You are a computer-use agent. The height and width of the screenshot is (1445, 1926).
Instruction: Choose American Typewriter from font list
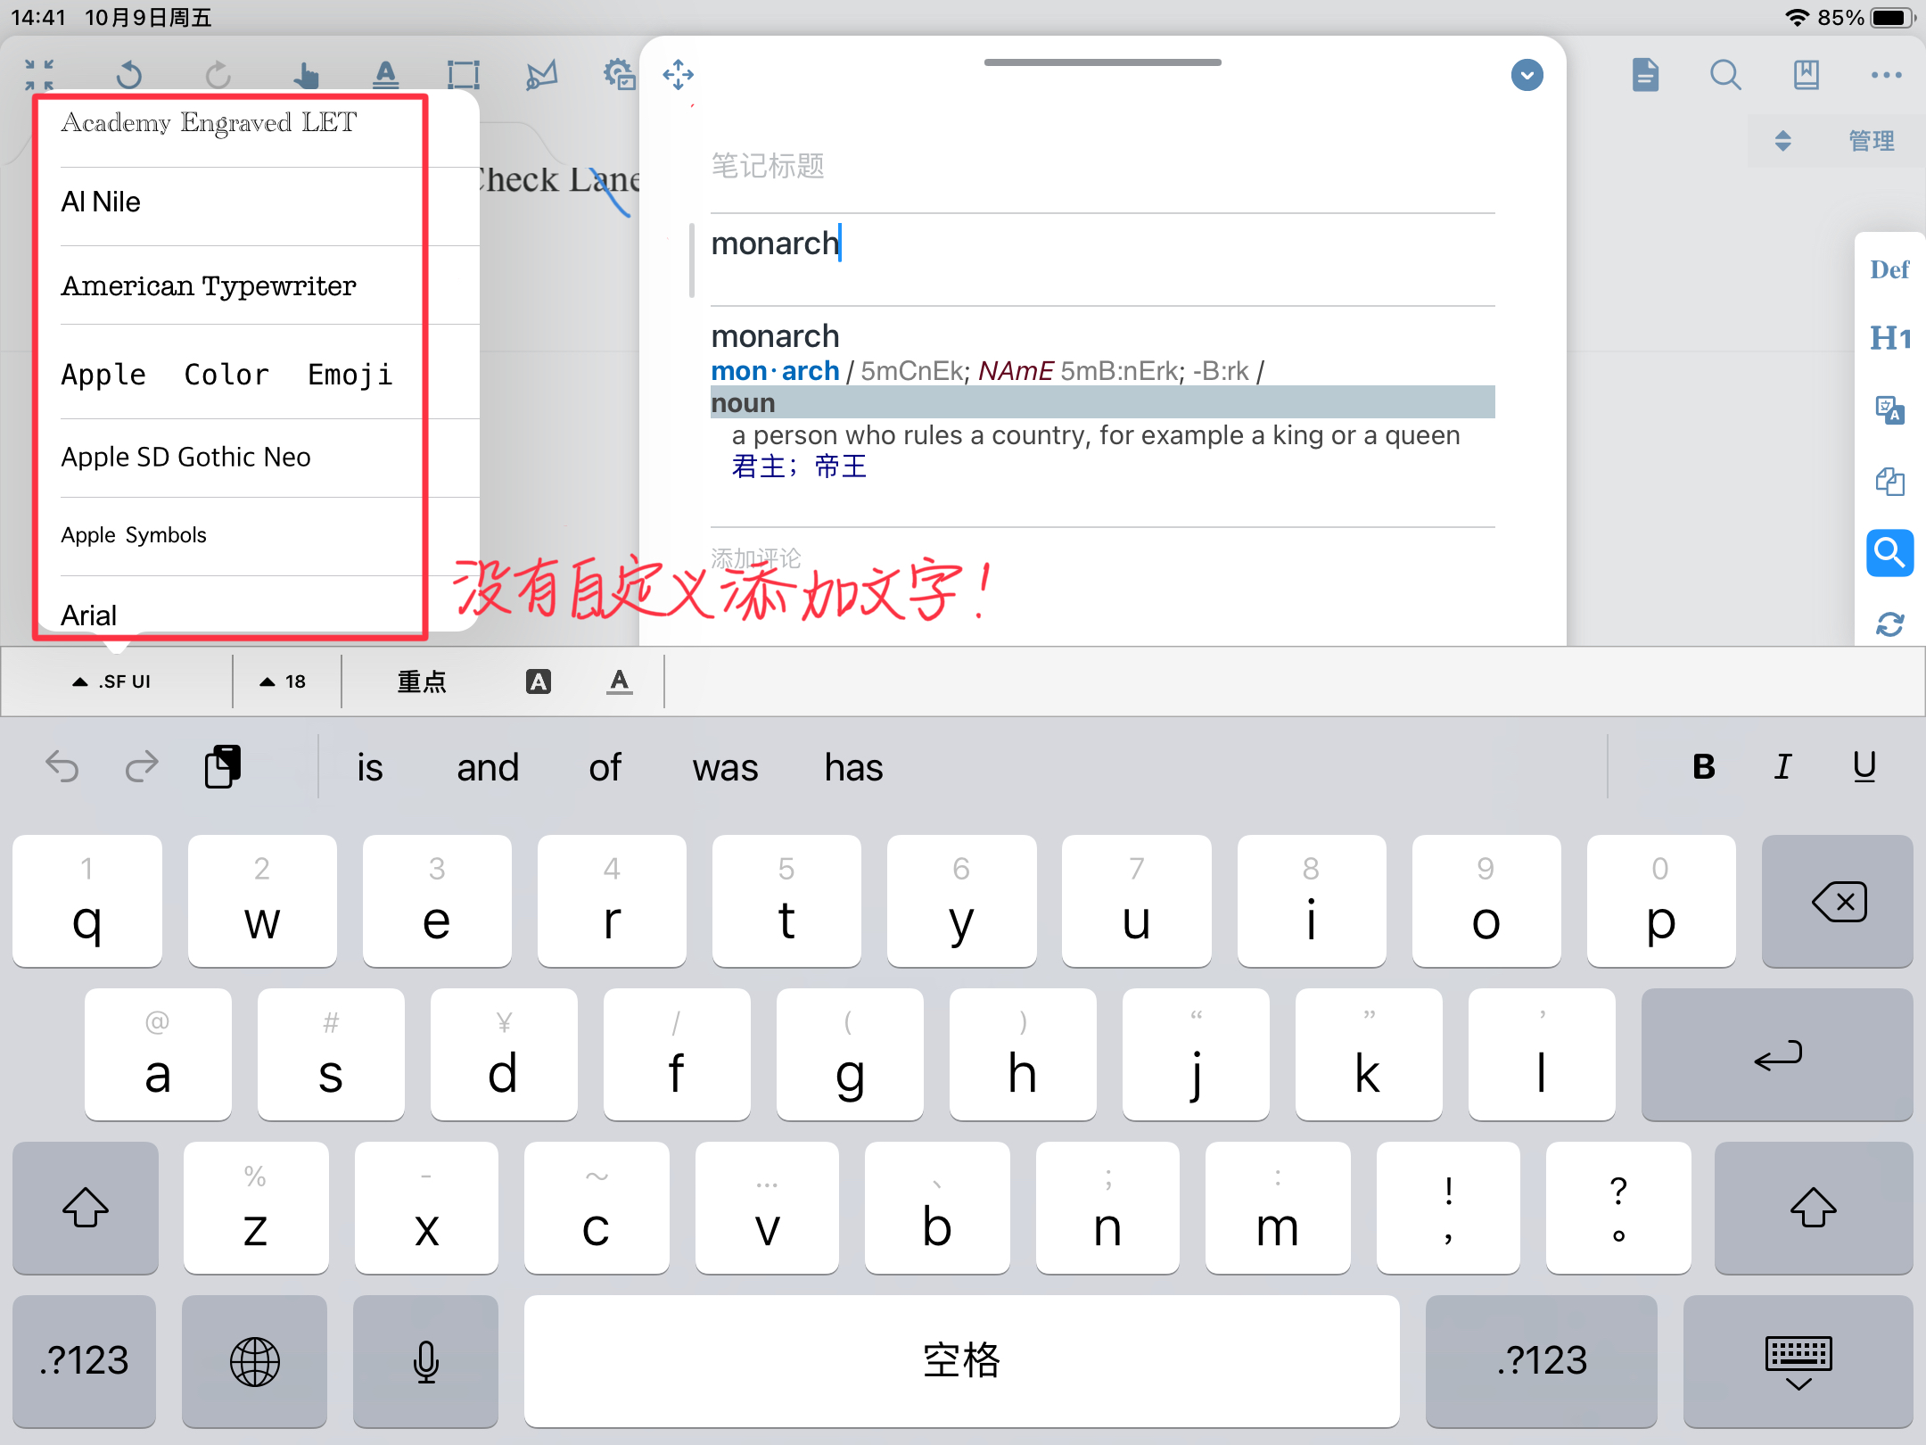(209, 285)
